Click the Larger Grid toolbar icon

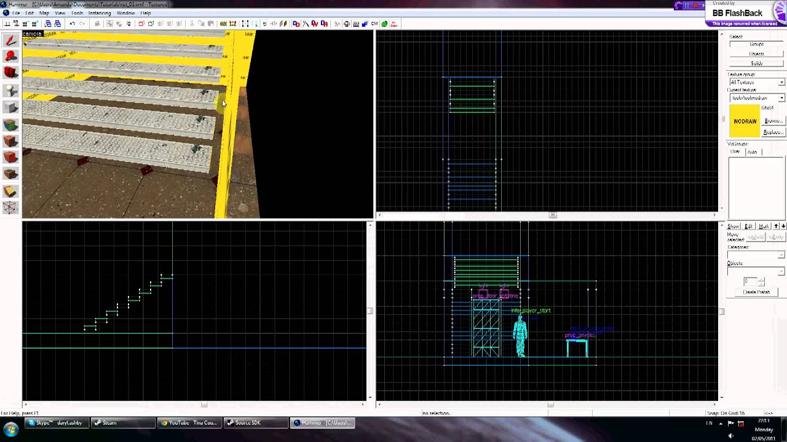[34, 24]
